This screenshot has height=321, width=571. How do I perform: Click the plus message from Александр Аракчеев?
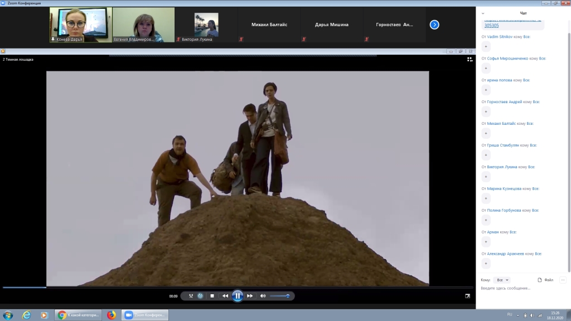pyautogui.click(x=486, y=264)
